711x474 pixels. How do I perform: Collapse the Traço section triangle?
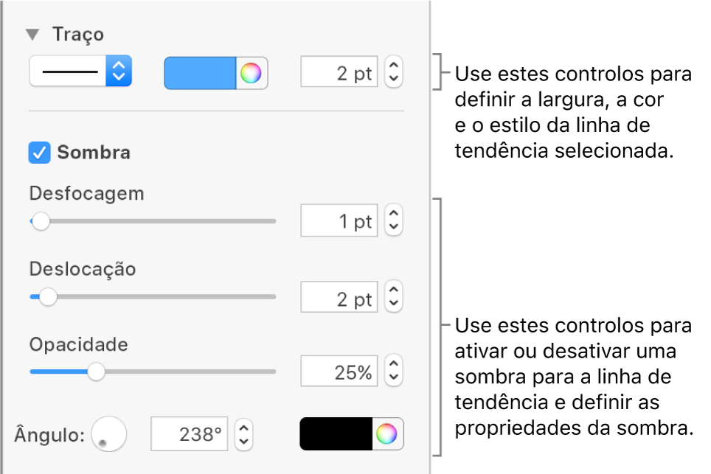click(32, 35)
